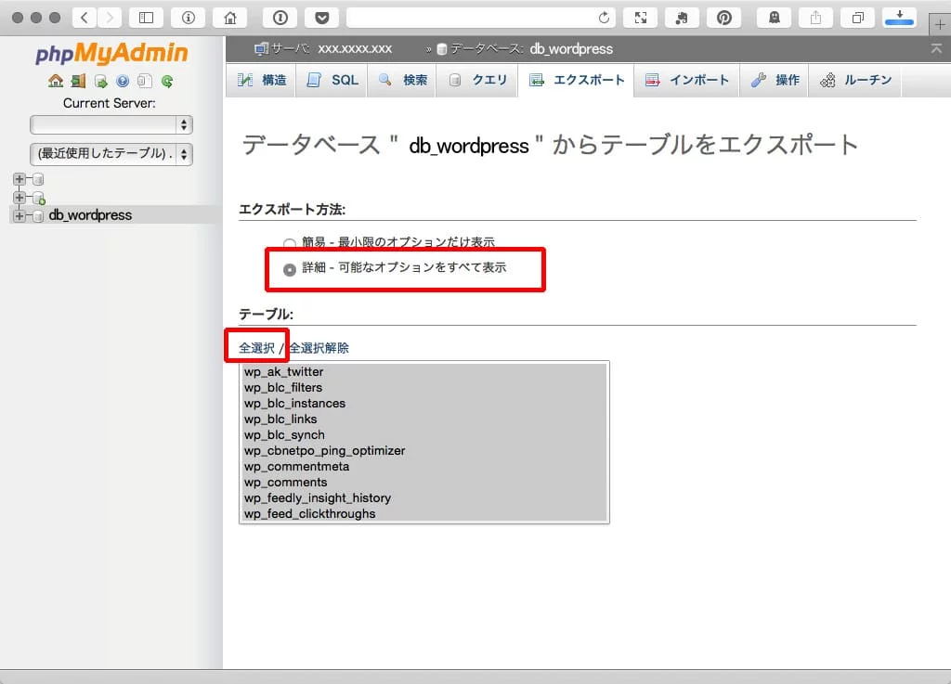This screenshot has width=951, height=684.
Task: Click the phpMyAdmin logo
Action: tap(111, 53)
